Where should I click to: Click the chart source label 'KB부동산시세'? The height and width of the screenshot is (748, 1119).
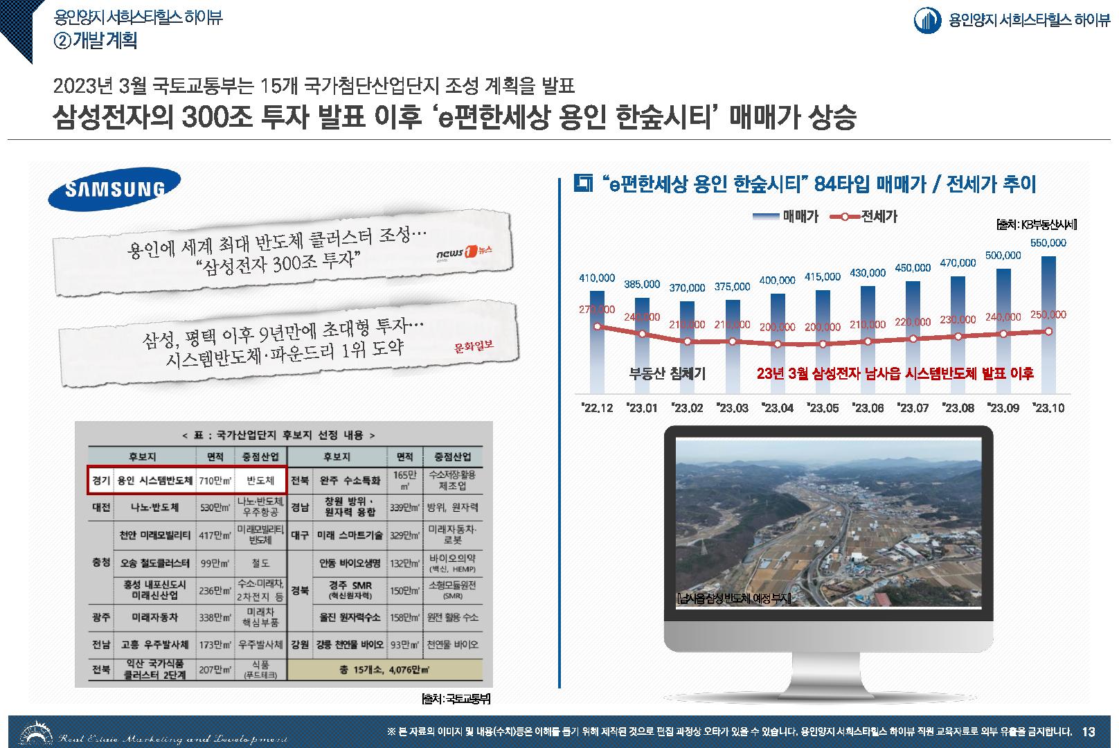(1037, 224)
